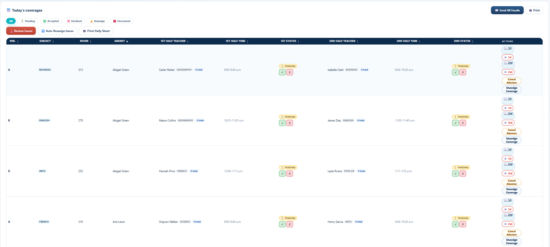Sort by 1st Status column
Image resolution: width=550 pixels, height=247 pixels.
coord(290,41)
